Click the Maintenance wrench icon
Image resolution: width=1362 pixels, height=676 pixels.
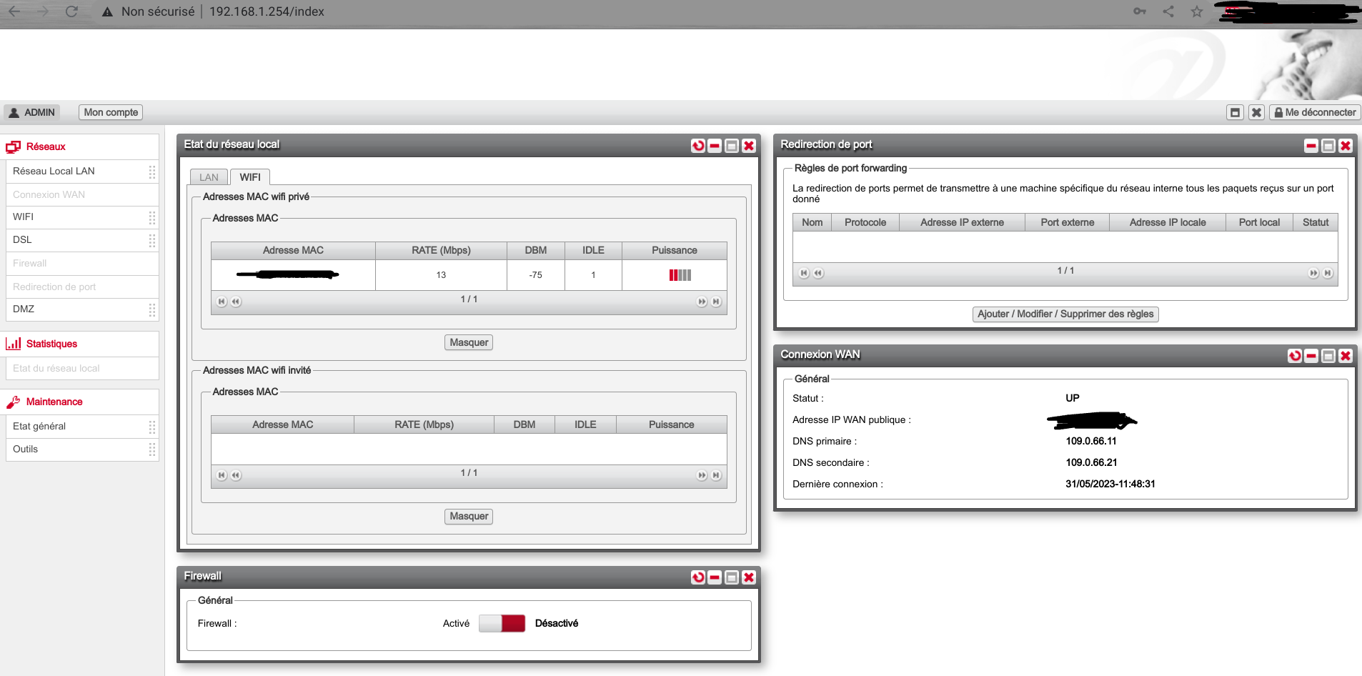pos(13,401)
